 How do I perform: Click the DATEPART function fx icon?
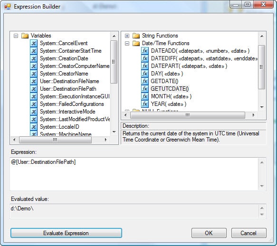point(145,66)
